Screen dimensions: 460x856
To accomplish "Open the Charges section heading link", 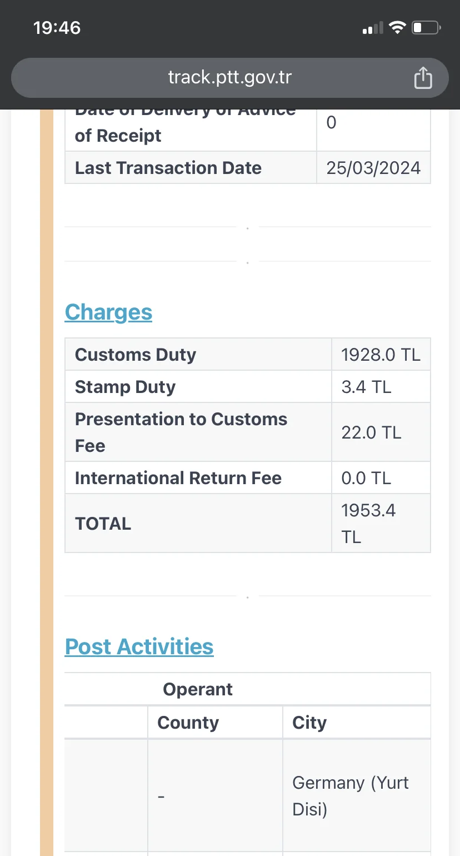I will coord(108,312).
